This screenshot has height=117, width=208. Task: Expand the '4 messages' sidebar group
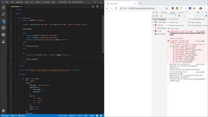point(153,19)
